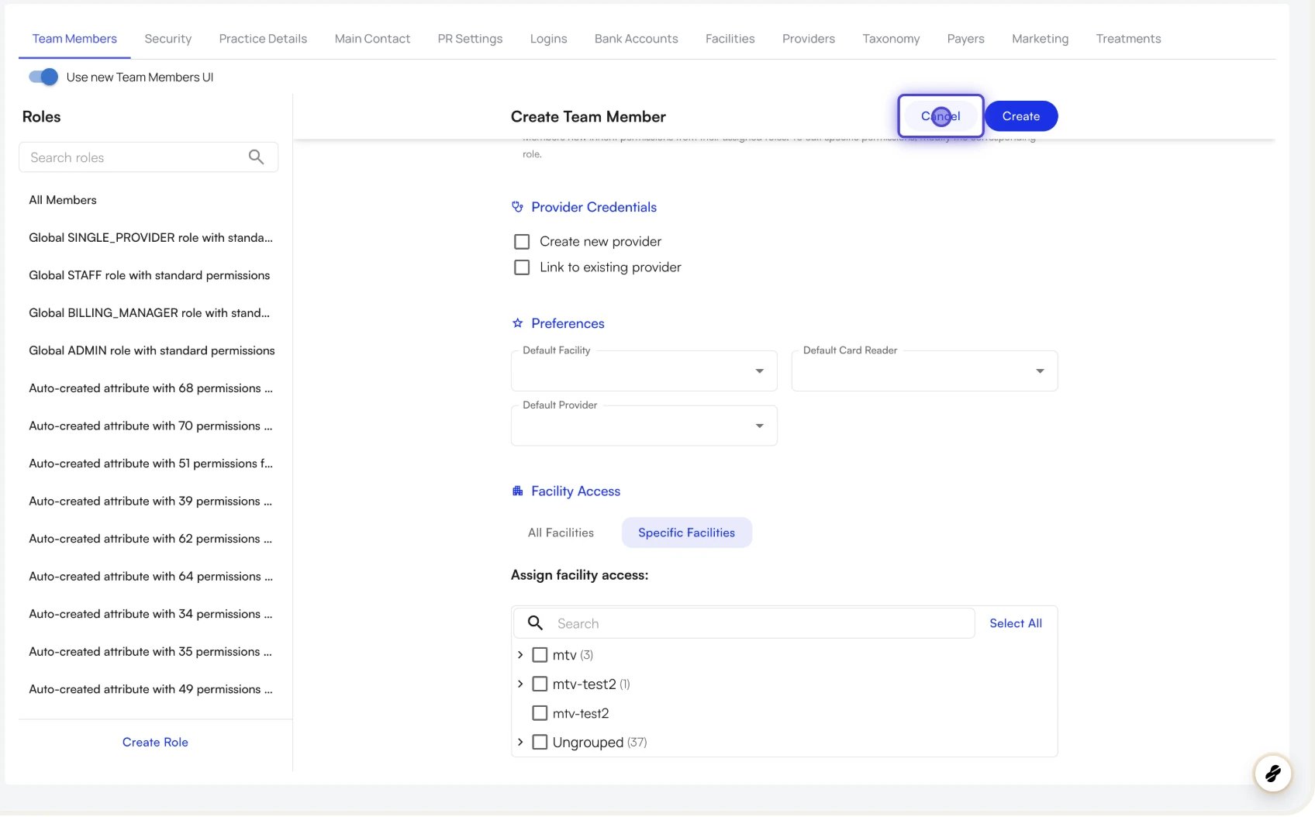This screenshot has height=817, width=1315.
Task: Open the Marketing tab
Action: 1040,39
